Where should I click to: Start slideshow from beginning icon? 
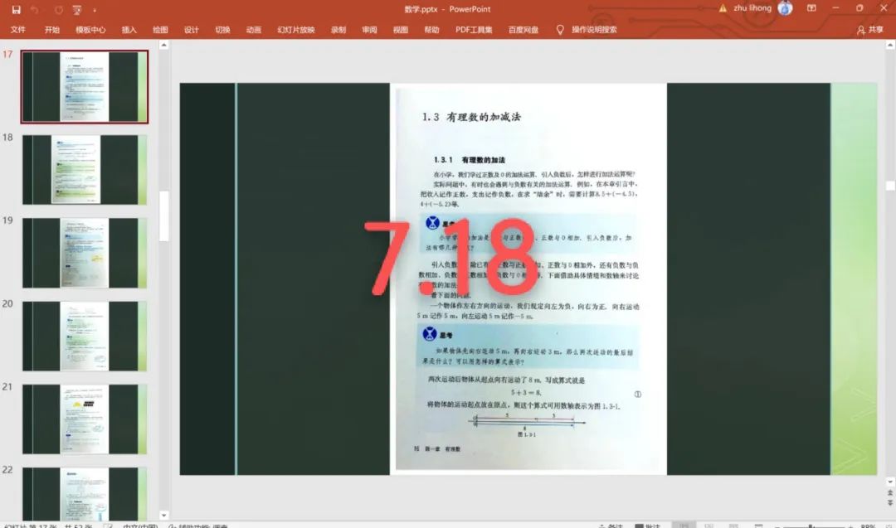(x=77, y=9)
